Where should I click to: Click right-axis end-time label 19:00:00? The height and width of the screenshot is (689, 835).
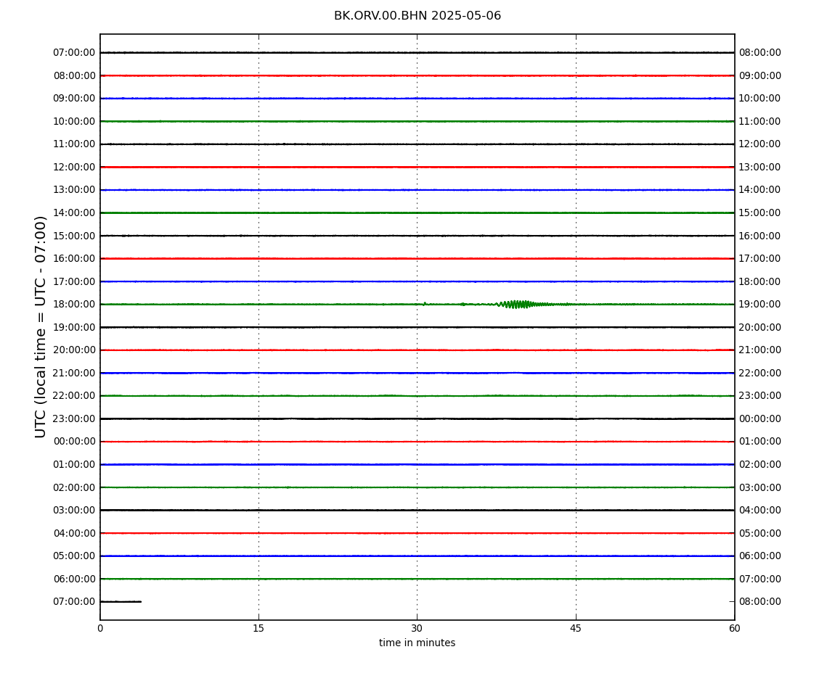760,305
